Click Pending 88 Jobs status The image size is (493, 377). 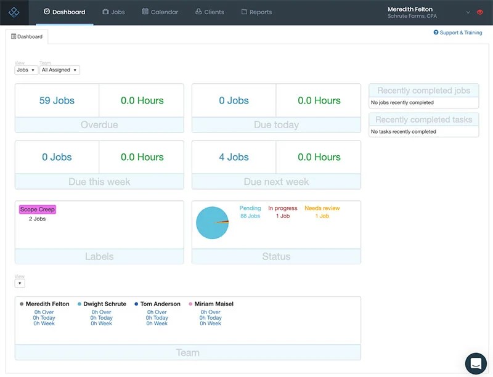[x=250, y=212]
